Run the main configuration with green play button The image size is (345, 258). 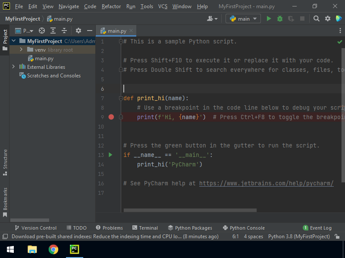(x=269, y=18)
